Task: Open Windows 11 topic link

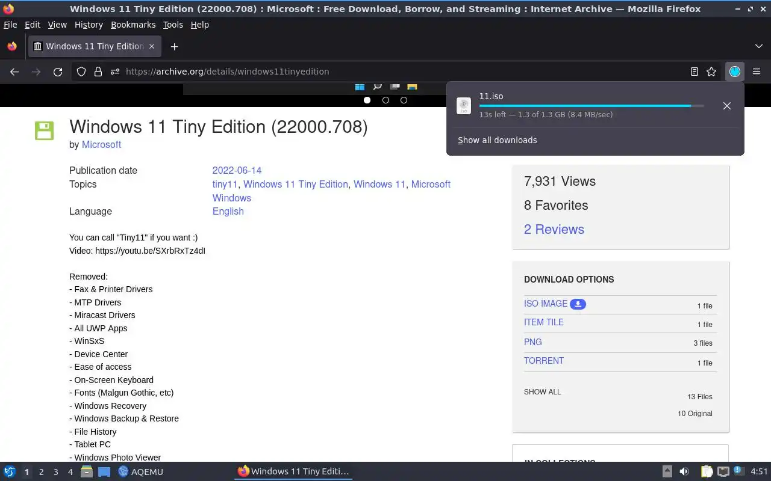Action: tap(379, 184)
